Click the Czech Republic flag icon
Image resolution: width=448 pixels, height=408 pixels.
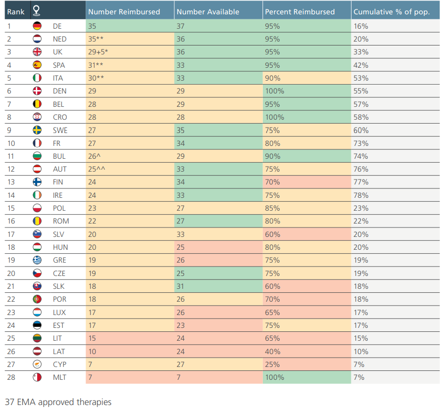(x=37, y=273)
